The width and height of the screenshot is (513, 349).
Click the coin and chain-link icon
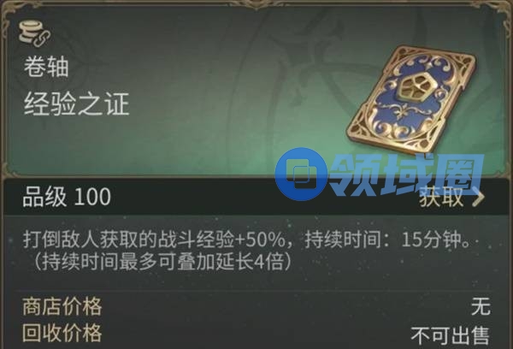(x=34, y=33)
